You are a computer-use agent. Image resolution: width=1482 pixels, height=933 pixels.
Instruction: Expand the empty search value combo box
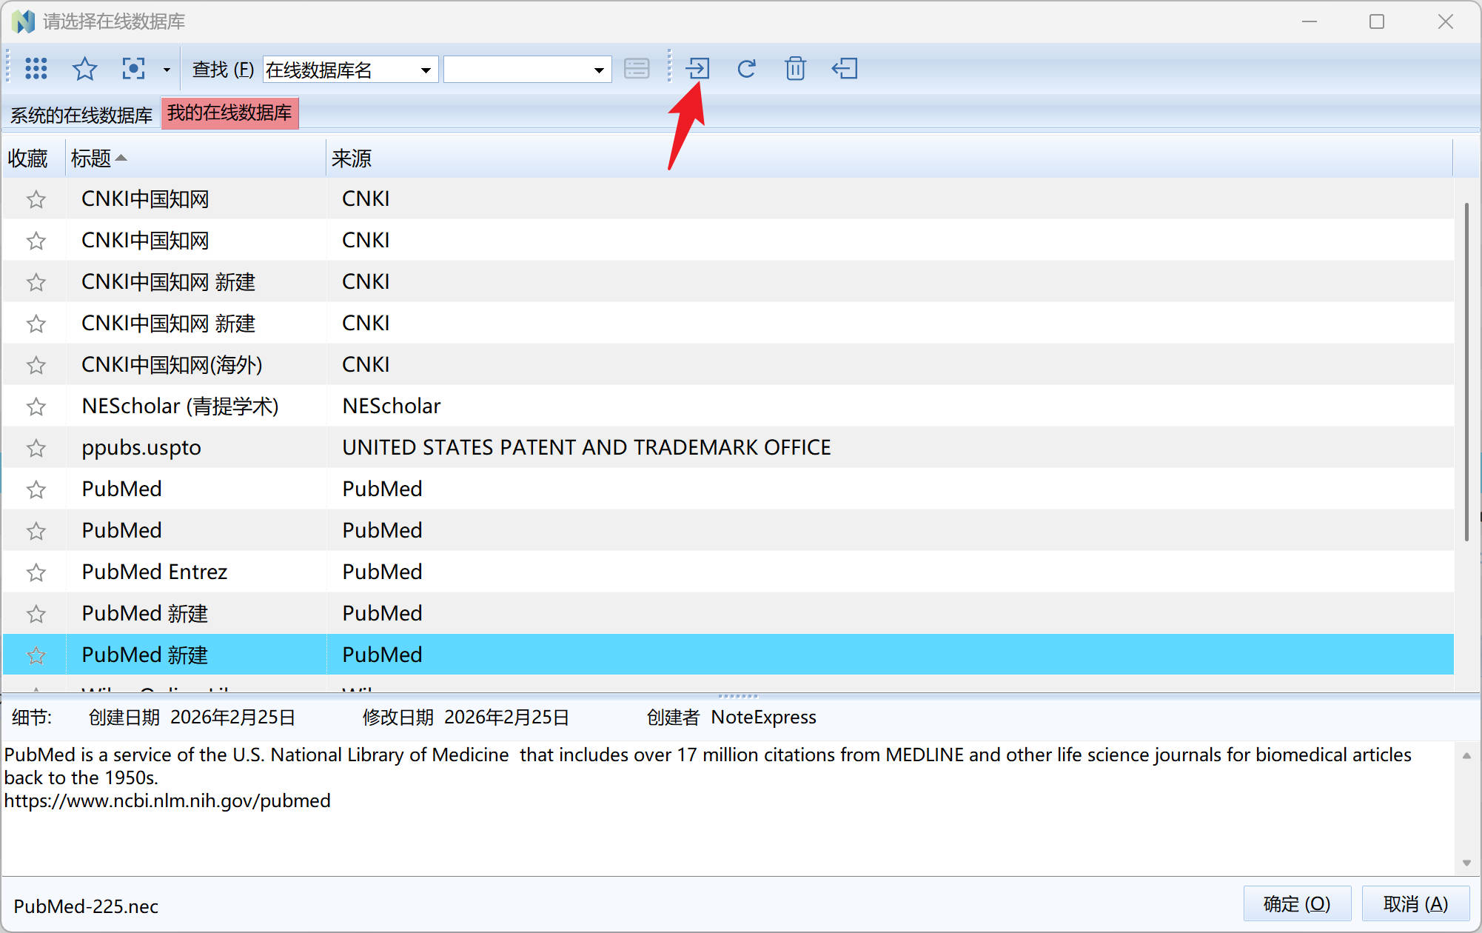click(x=599, y=70)
